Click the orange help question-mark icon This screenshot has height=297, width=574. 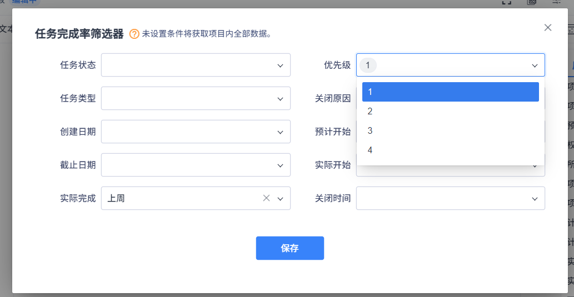[134, 34]
